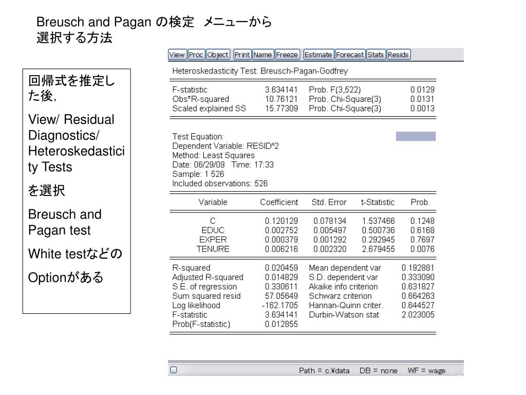
Task: Select the EDUC variable row label
Action: (213, 230)
